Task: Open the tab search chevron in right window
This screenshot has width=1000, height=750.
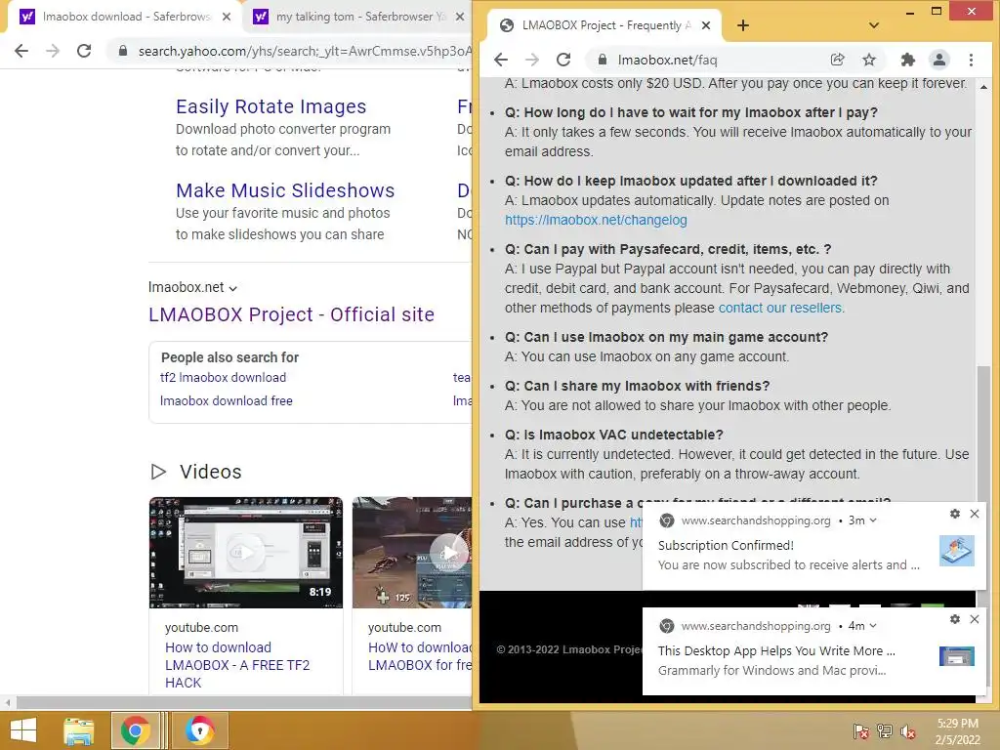Action: click(874, 25)
